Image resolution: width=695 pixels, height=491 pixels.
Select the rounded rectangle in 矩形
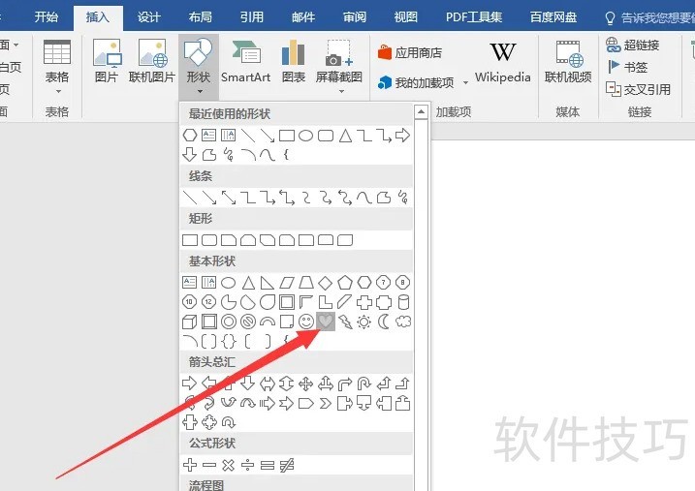(x=209, y=240)
